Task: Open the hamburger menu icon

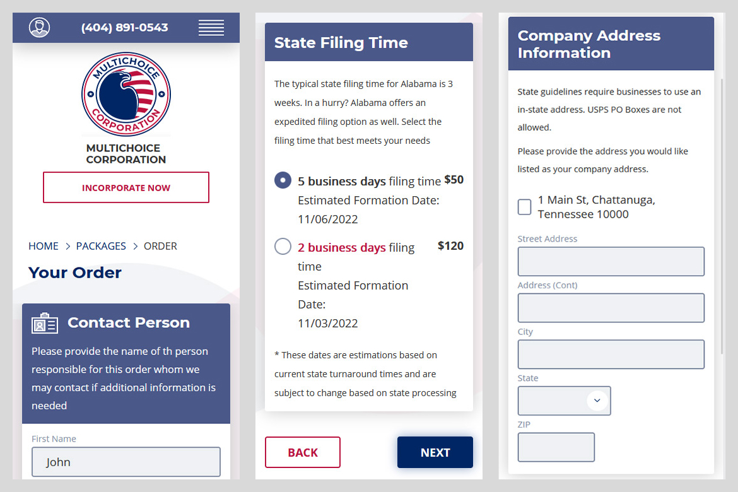Action: point(211,28)
